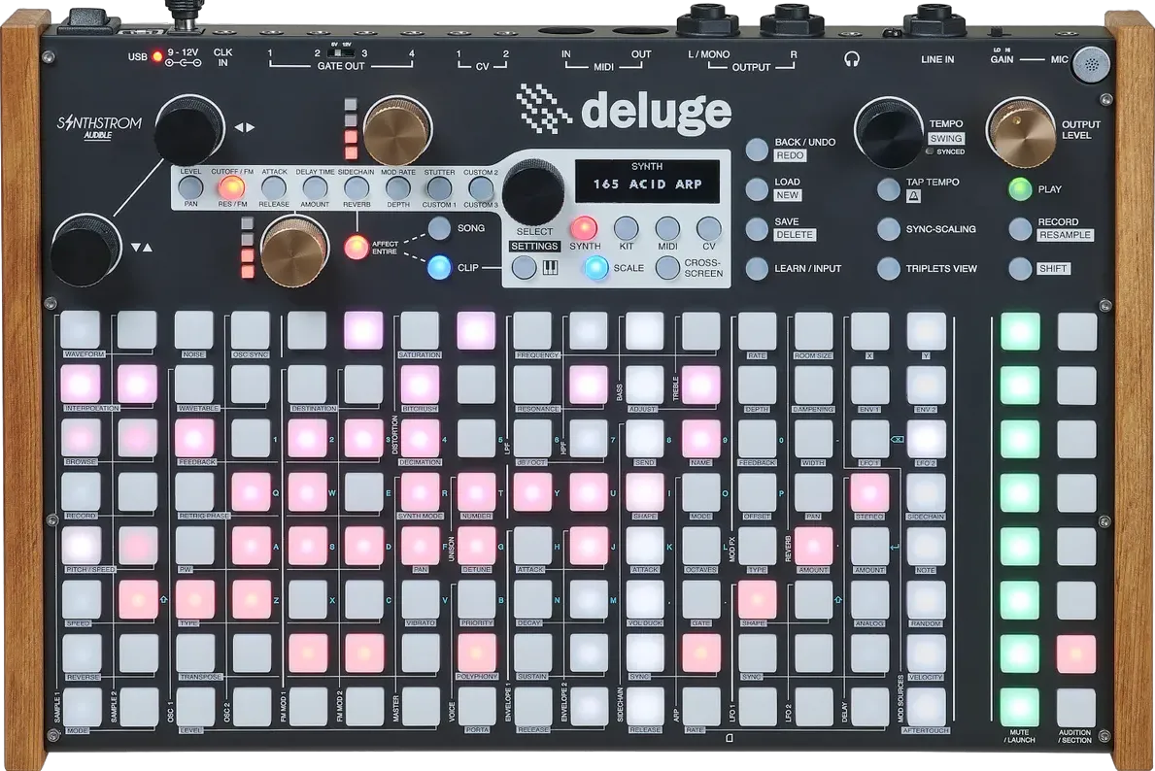Viewport: 1155px width, 771px height.
Task: Toggle the AFFECT ENTIRE button
Action: click(x=357, y=248)
